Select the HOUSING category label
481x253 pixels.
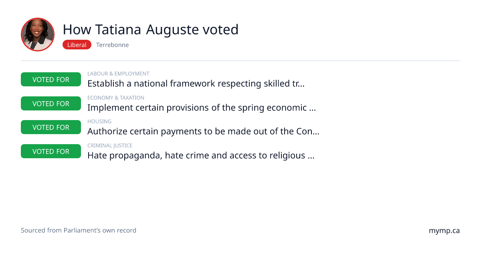99,121
